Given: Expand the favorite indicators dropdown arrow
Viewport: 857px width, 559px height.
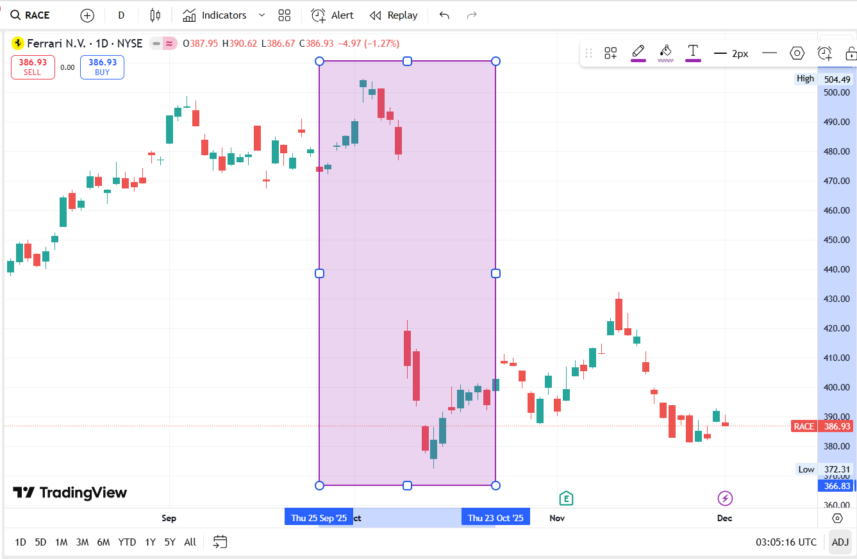Looking at the screenshot, I should 262,15.
